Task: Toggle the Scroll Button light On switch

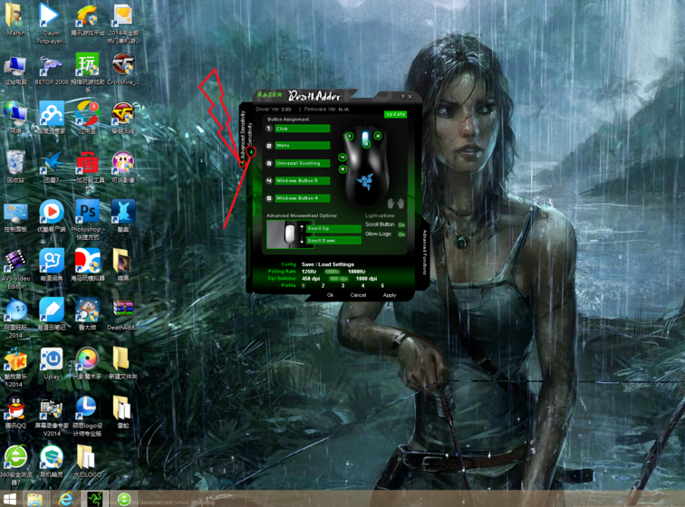Action: tap(401, 225)
